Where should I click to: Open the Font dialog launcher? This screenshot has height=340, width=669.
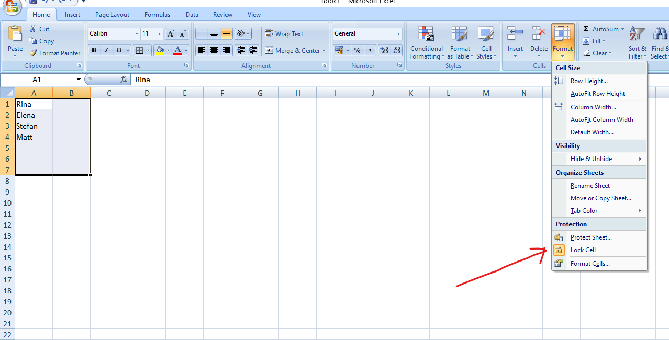(x=186, y=66)
